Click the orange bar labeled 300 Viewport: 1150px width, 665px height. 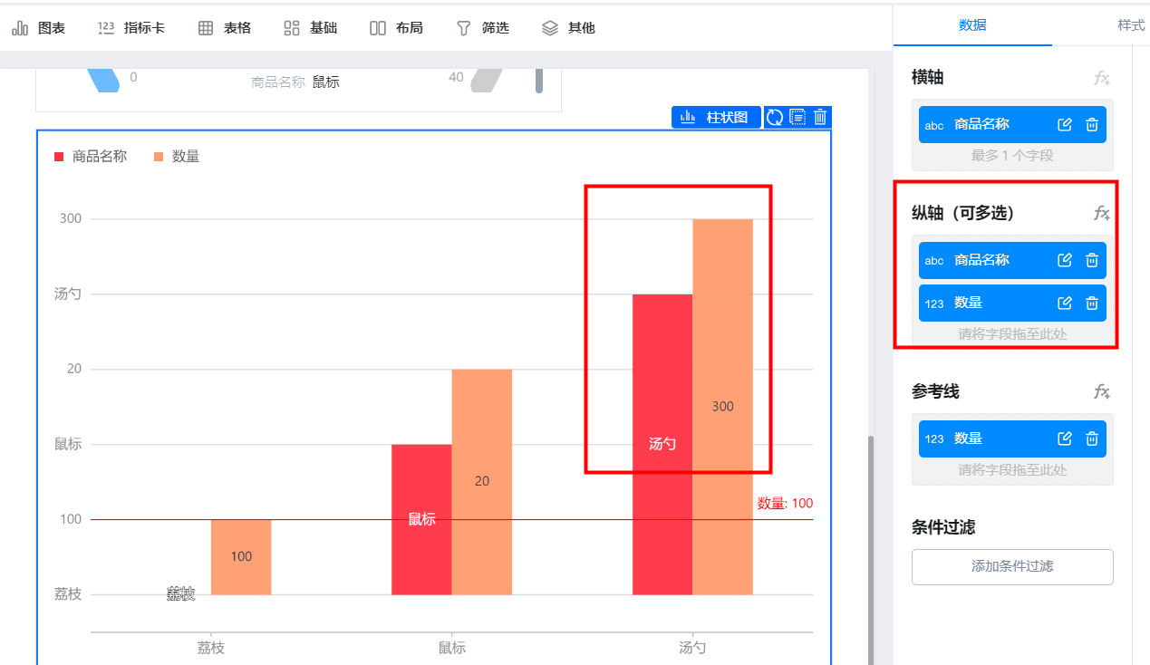(x=722, y=407)
